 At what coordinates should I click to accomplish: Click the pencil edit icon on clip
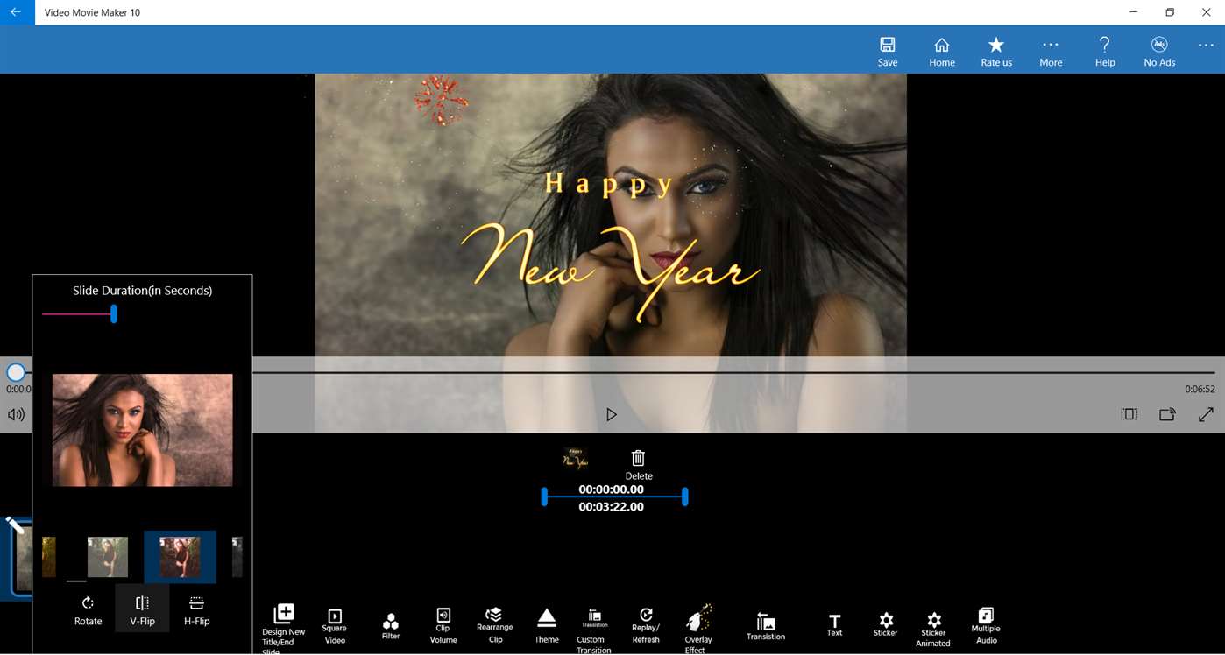(15, 525)
